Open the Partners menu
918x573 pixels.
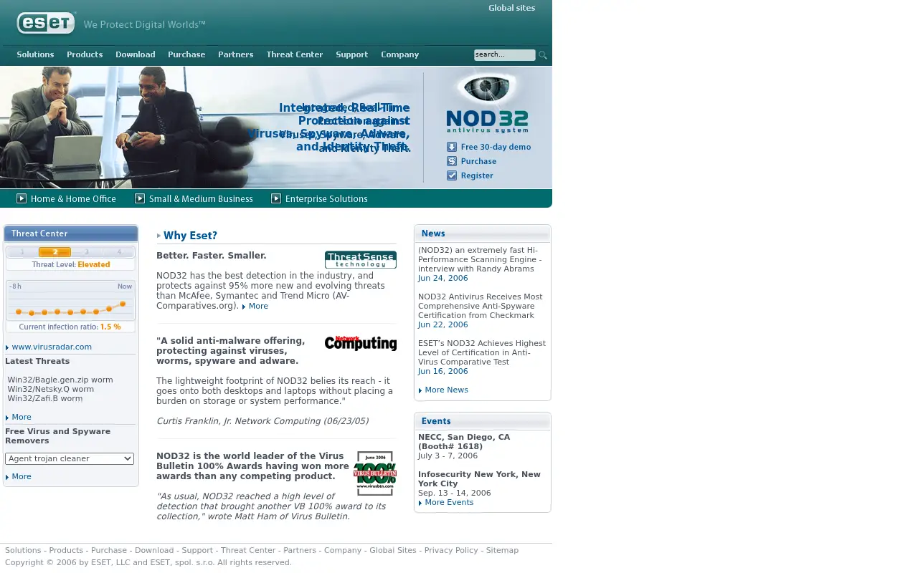(x=236, y=54)
